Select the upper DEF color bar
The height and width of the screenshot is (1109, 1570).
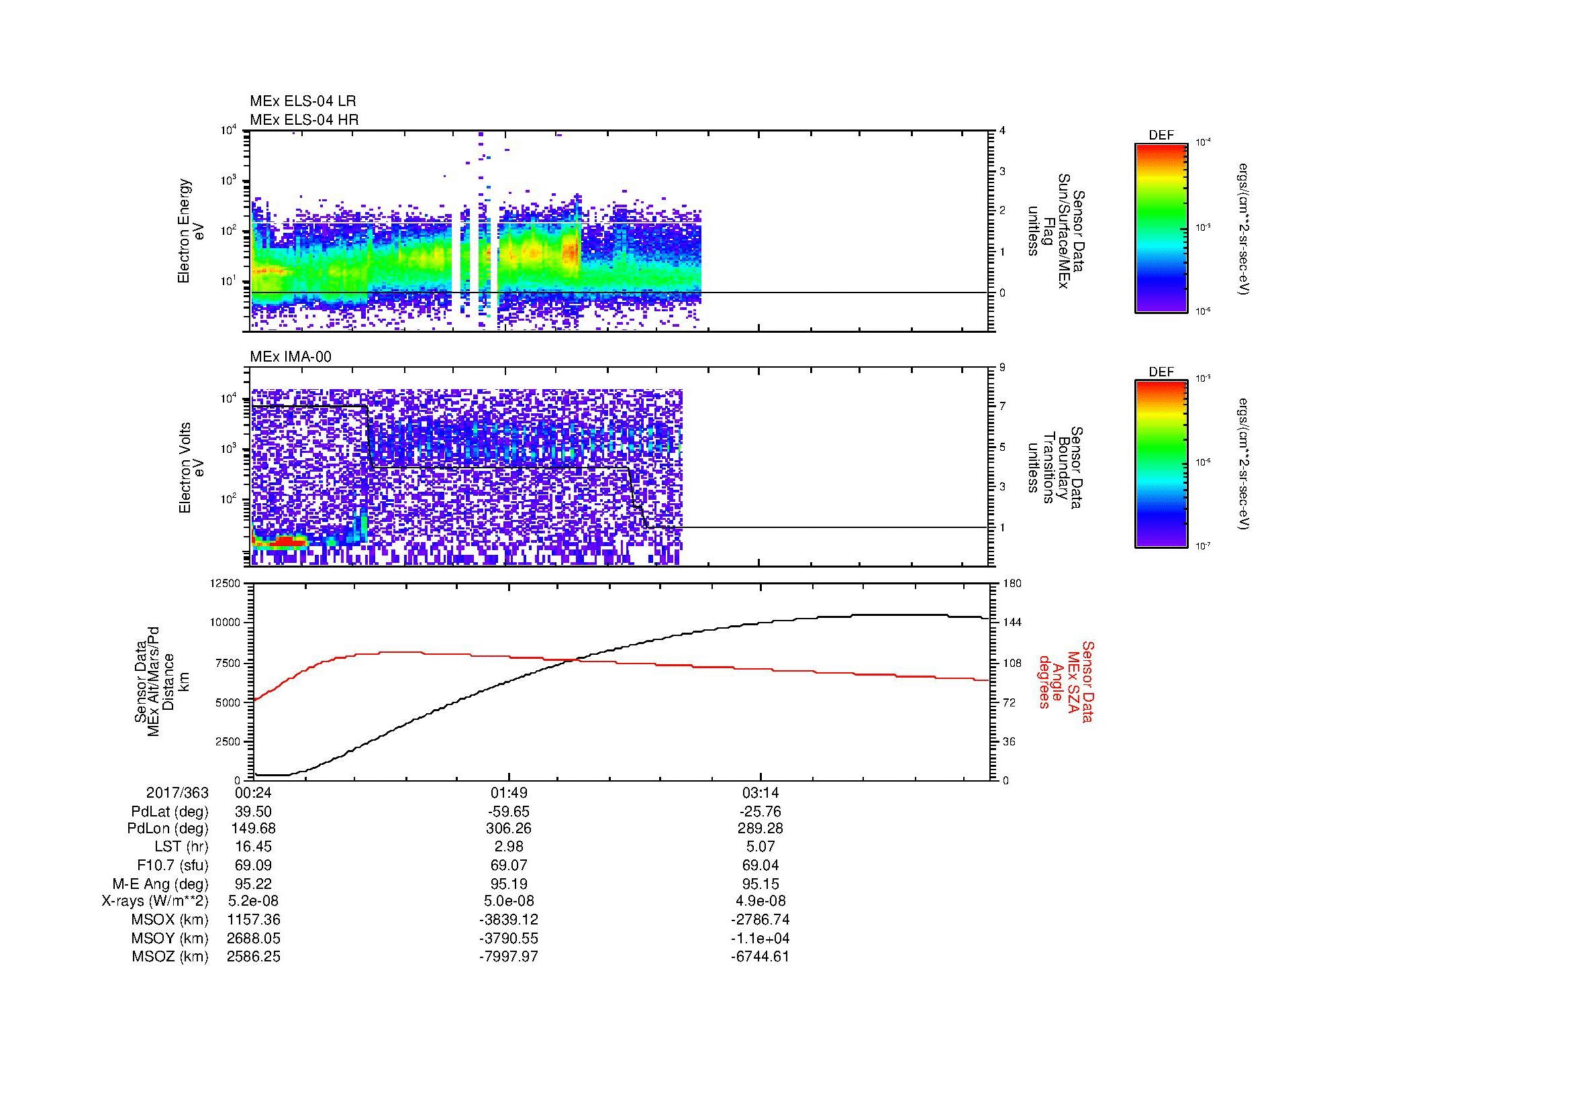tap(1161, 228)
